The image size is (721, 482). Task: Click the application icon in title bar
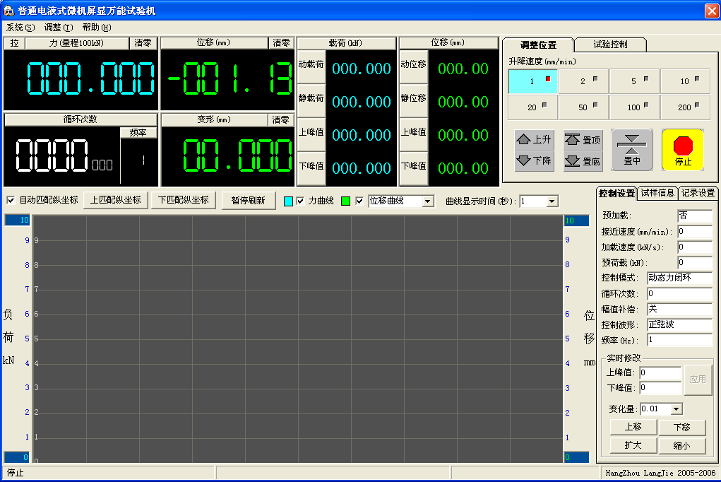click(x=8, y=11)
